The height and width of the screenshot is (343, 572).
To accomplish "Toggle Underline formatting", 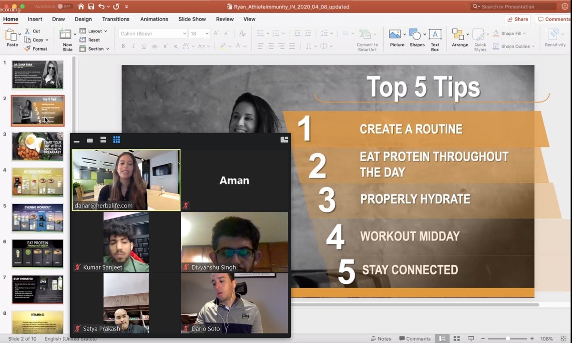I will coord(143,46).
